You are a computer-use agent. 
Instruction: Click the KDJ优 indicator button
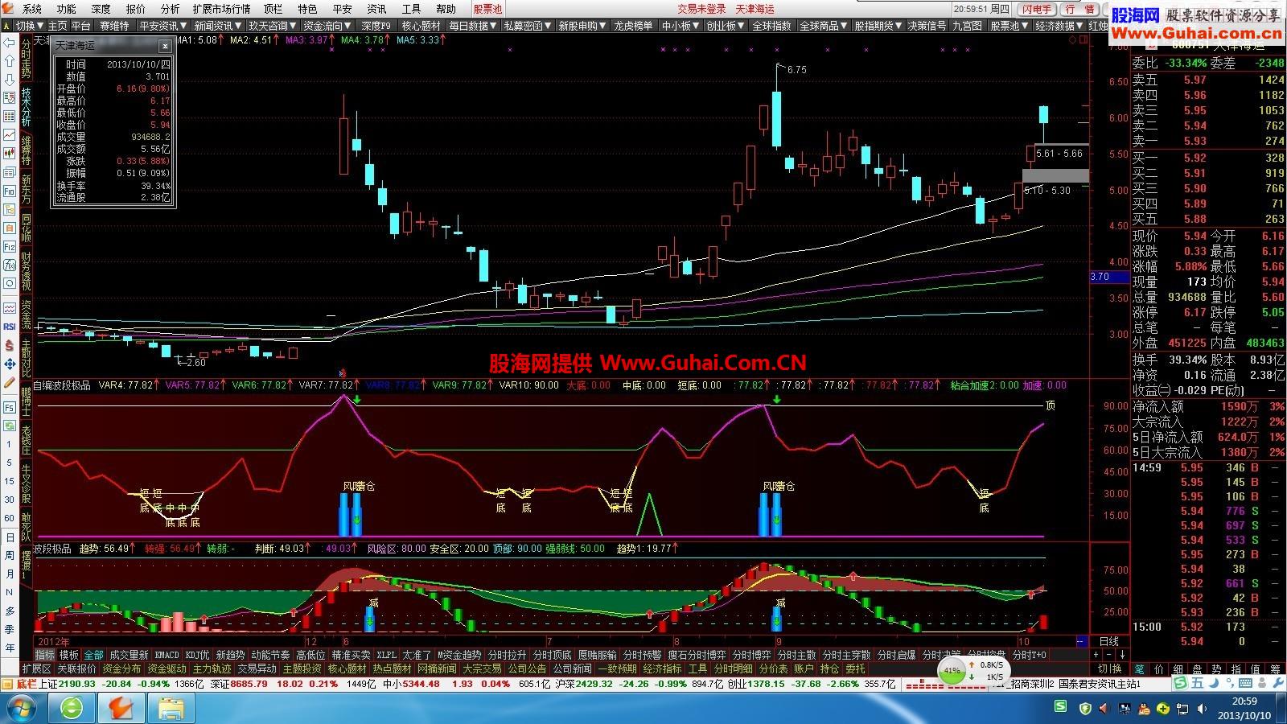(x=197, y=656)
